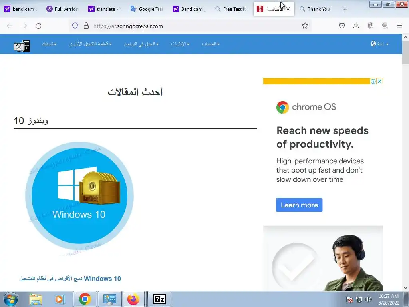Click the Windows 10 circular thumbnail image
Image resolution: width=409 pixels, height=307 pixels.
(79, 196)
